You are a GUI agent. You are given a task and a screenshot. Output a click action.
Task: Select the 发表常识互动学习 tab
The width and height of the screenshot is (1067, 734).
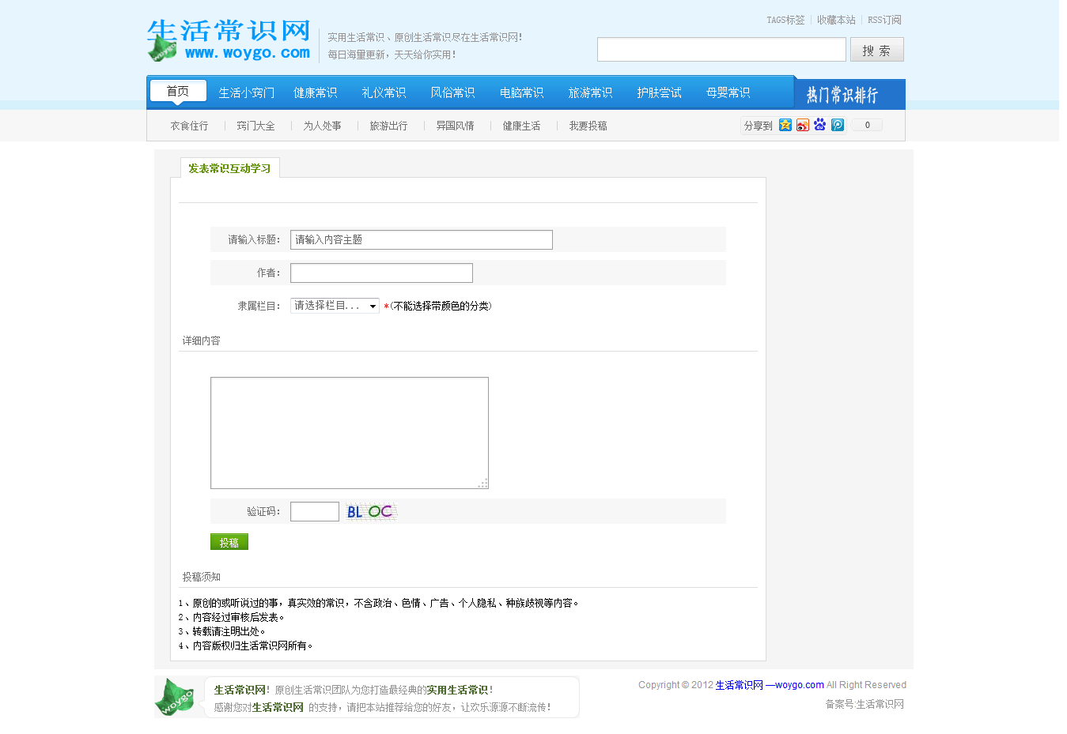point(229,168)
